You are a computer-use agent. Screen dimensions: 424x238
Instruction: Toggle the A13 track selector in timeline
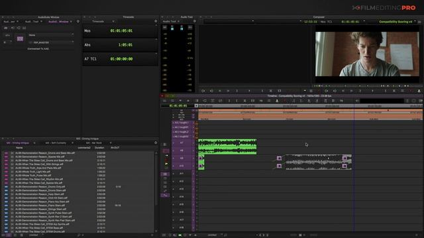tap(182, 189)
